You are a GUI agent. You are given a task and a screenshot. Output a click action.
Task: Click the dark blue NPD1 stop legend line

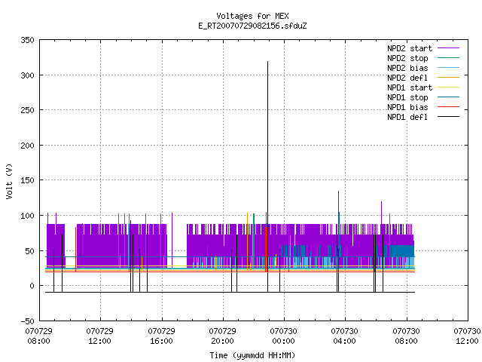pos(449,97)
